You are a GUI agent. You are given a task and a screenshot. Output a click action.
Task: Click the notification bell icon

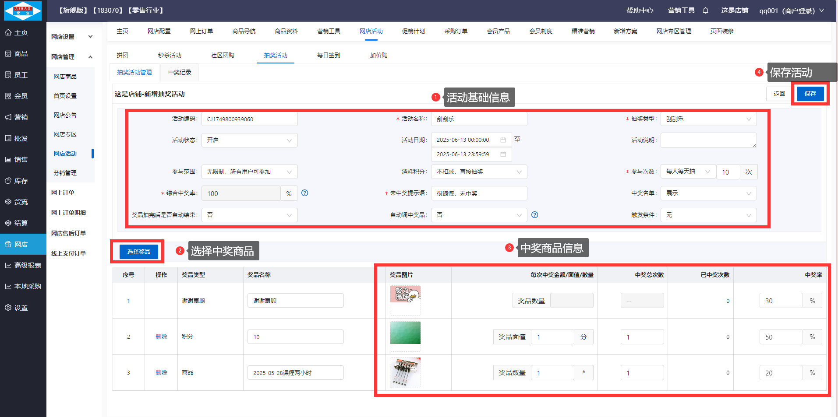click(705, 11)
